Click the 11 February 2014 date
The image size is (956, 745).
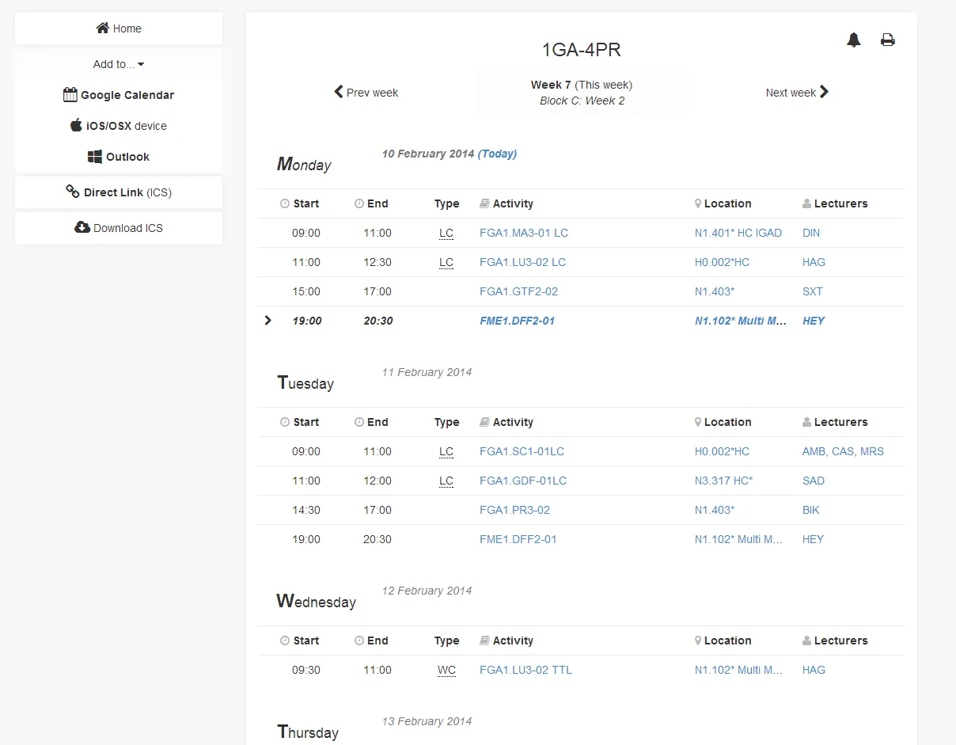coord(427,372)
